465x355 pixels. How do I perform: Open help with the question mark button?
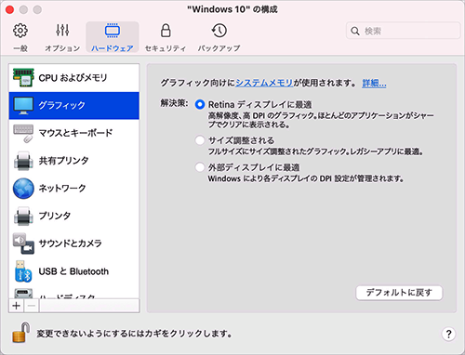(x=448, y=334)
